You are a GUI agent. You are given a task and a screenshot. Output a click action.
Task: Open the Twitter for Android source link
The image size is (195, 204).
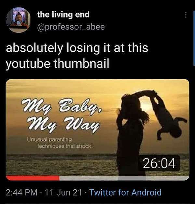[126, 192]
